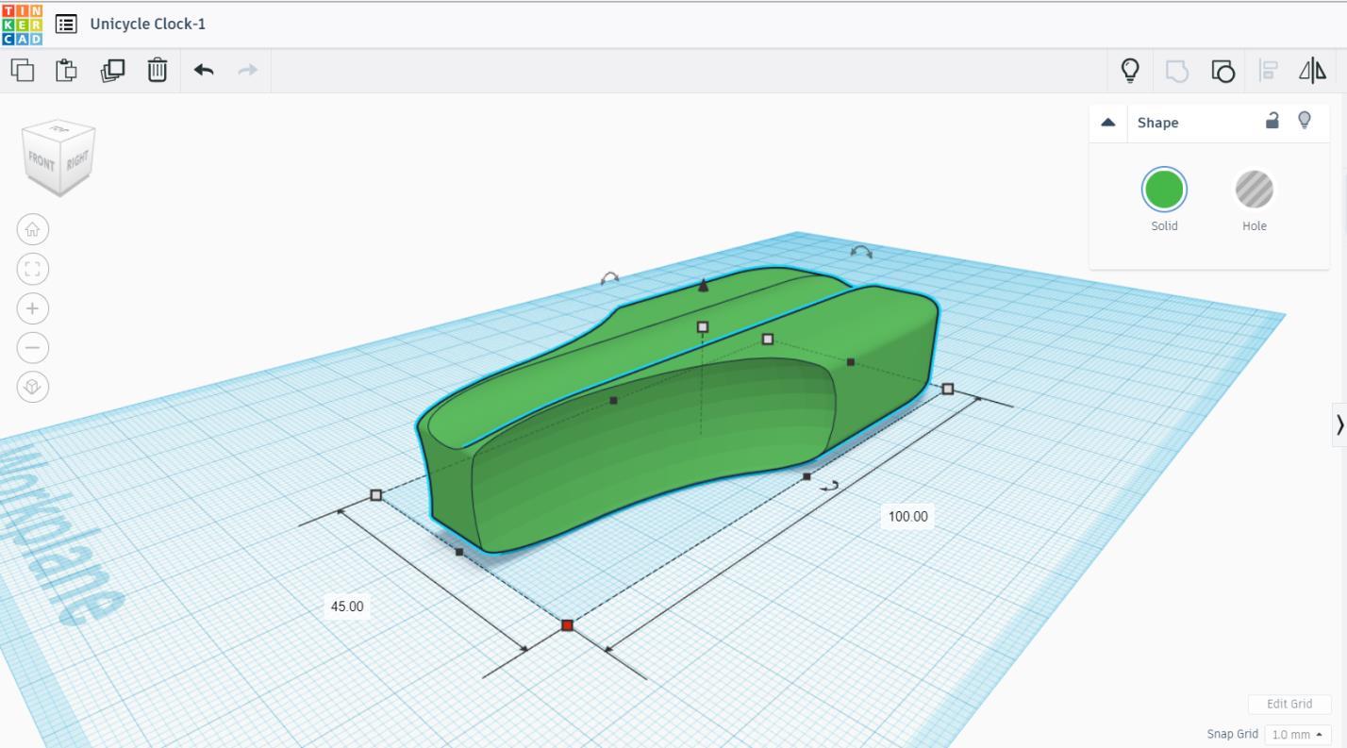
Task: Hide the selected shape via lightbulb
Action: (x=1305, y=121)
